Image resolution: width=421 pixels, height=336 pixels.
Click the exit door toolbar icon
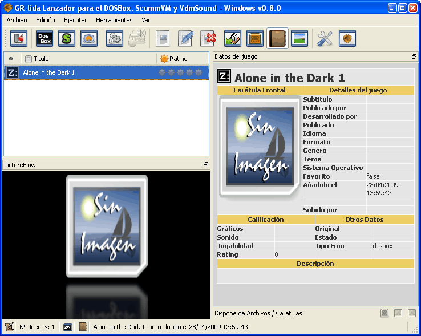click(x=19, y=38)
